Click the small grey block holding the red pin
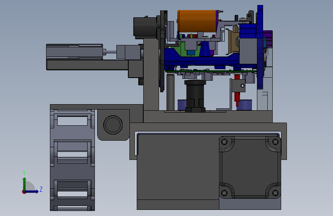This screenshot has width=333, height=216. pyautogui.click(x=239, y=86)
